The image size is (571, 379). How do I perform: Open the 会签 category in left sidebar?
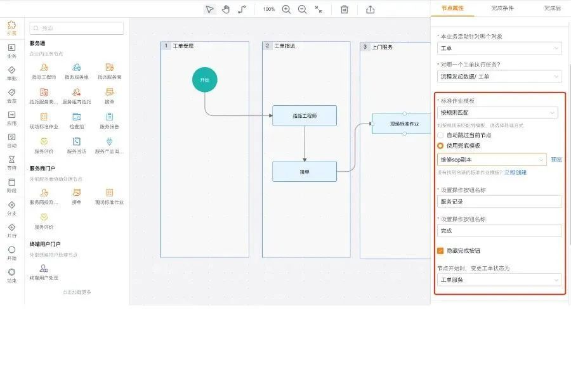[x=11, y=96]
